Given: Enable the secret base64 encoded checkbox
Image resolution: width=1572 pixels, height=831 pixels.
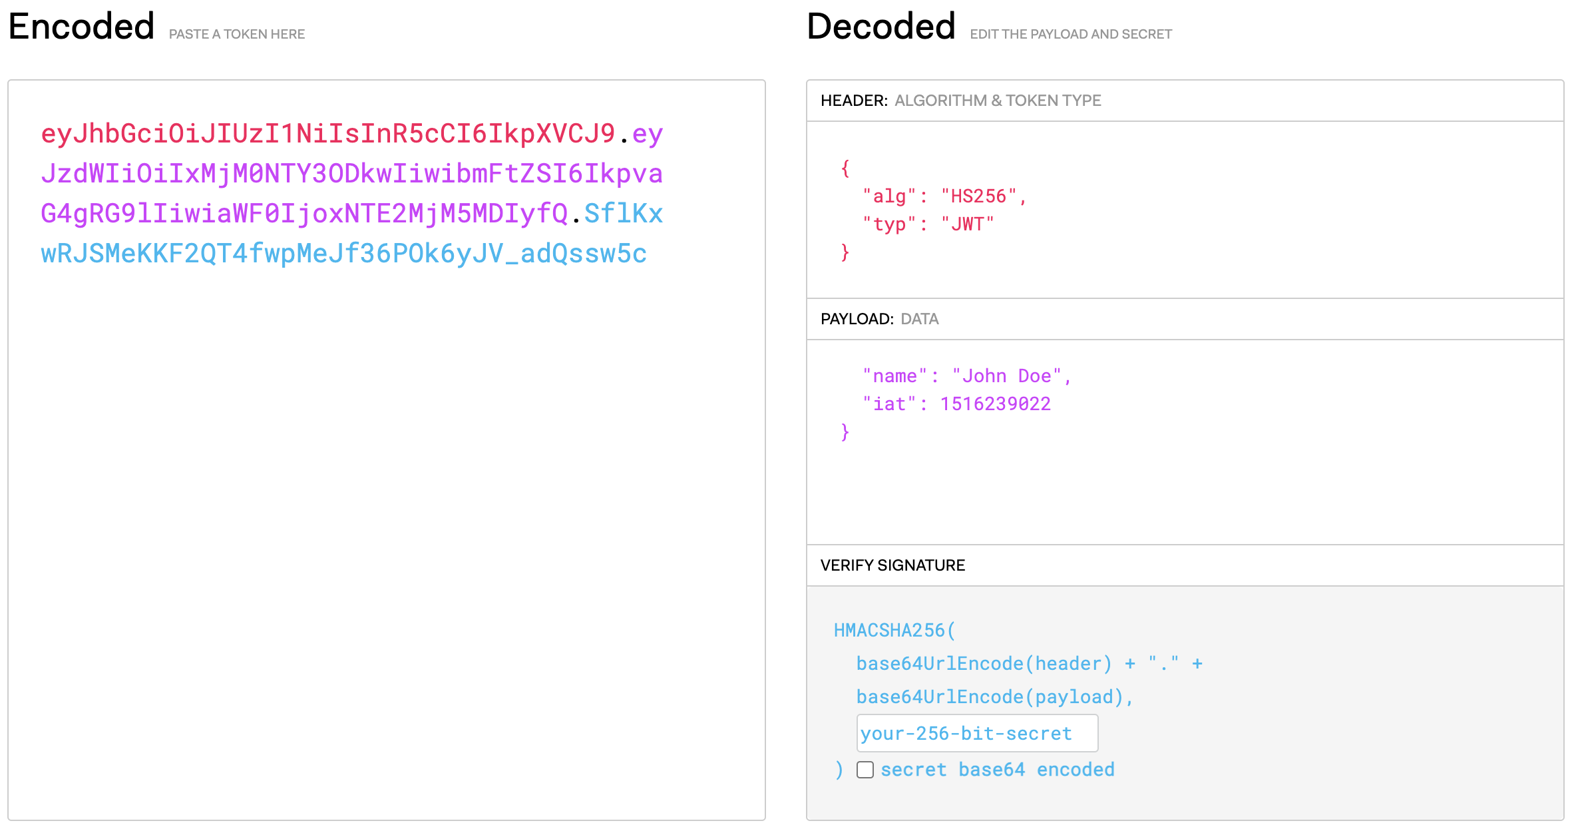Looking at the screenshot, I should click(x=865, y=770).
